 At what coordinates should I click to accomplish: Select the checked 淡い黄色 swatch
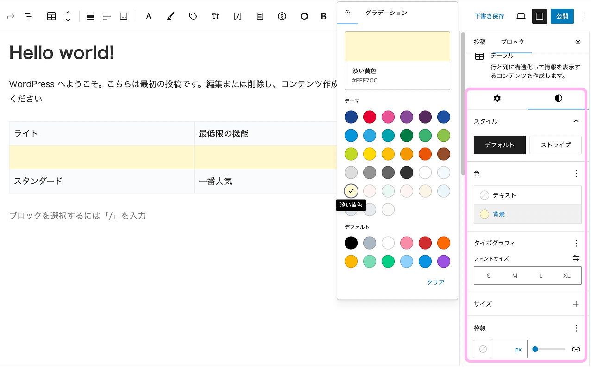351,191
